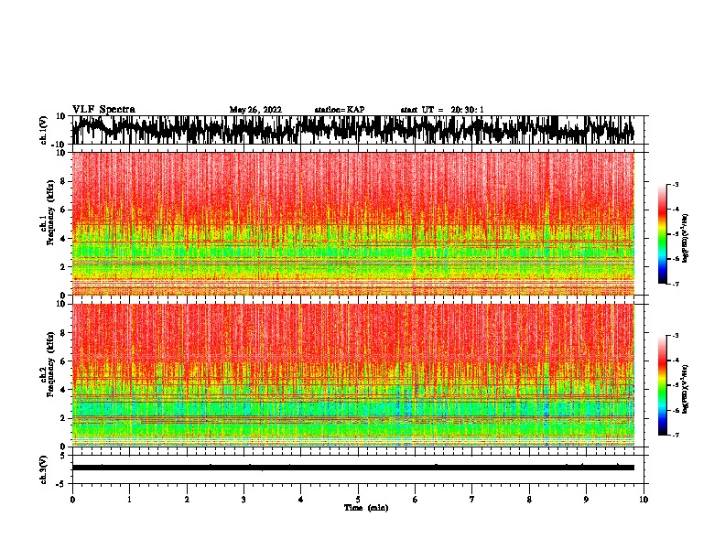Image resolution: width=725 pixels, height=560 pixels.
Task: Click the ch.2 spectrogram plot
Action: (x=353, y=375)
